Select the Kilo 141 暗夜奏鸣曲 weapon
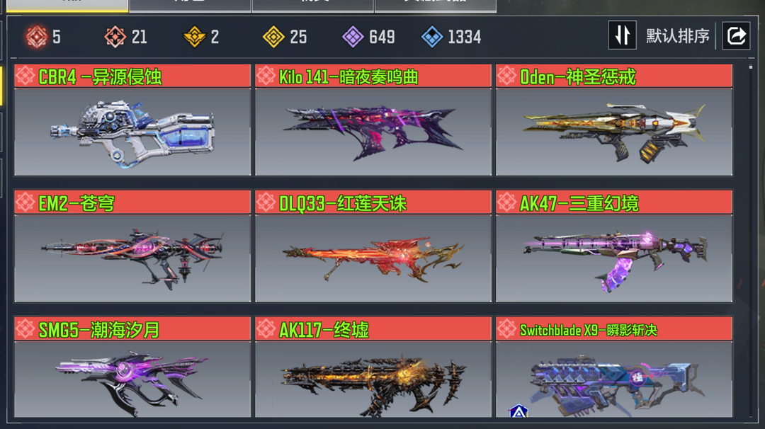Viewport: 765px width, 429px height. [x=373, y=120]
